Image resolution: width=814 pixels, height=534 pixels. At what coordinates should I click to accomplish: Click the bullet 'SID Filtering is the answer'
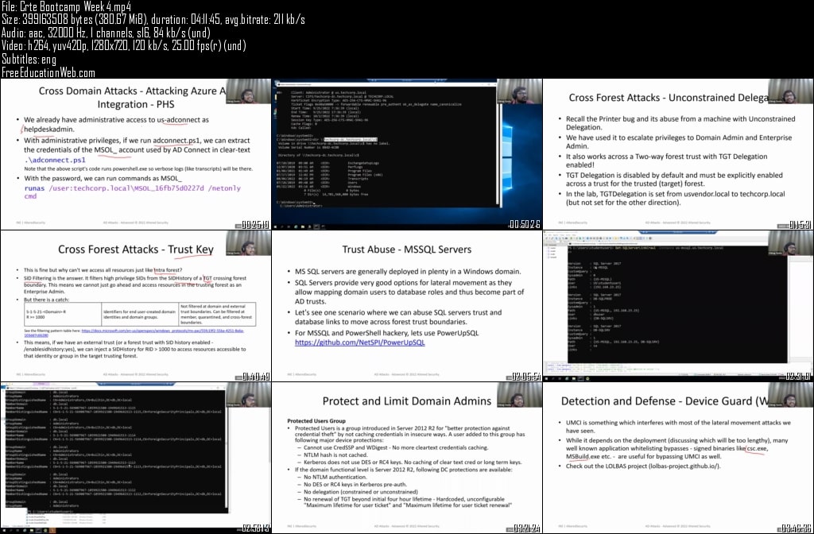point(135,284)
